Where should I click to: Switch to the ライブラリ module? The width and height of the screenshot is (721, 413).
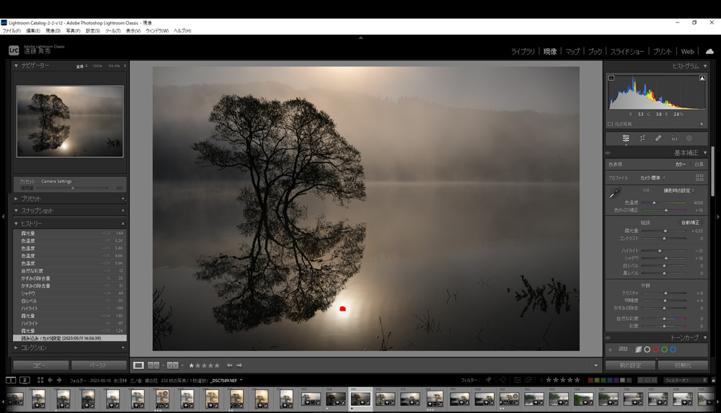click(523, 51)
